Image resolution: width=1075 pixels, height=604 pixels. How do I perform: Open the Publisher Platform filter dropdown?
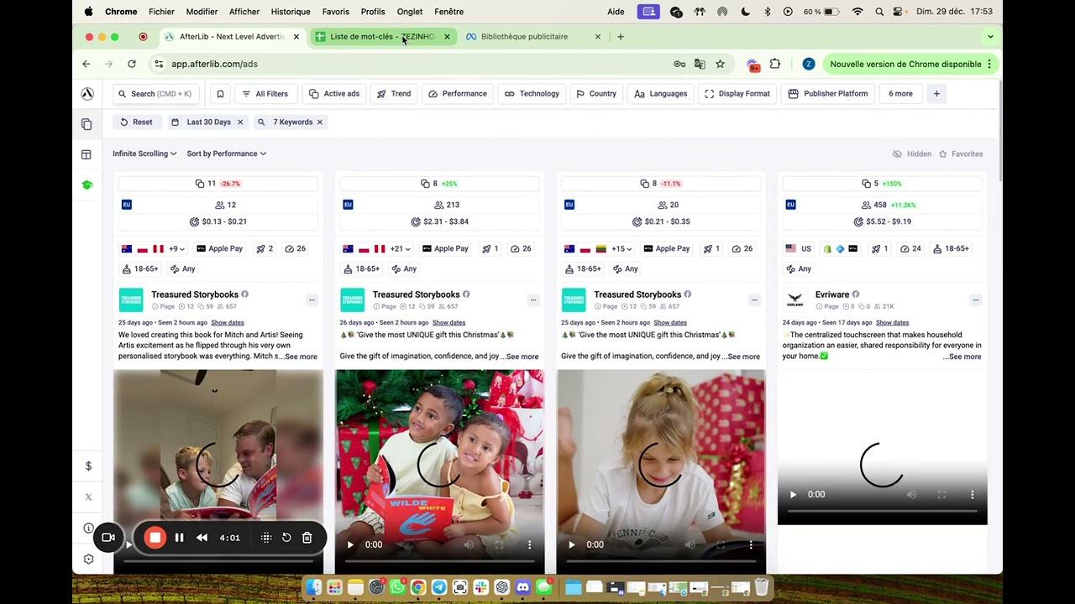point(828,94)
